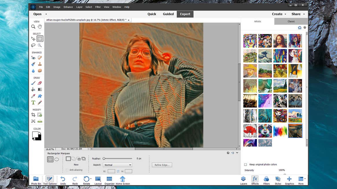Image resolution: width=337 pixels, height=189 pixels.
Task: Click the Undo button
Action: point(63,180)
